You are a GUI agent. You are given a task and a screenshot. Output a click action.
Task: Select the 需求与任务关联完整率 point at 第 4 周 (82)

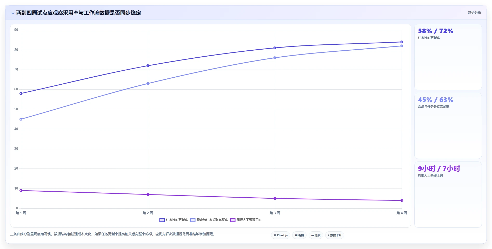pyautogui.click(x=402, y=46)
